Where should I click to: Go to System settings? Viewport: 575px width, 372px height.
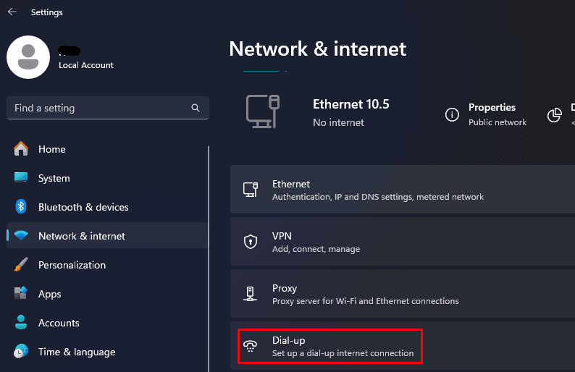(54, 178)
